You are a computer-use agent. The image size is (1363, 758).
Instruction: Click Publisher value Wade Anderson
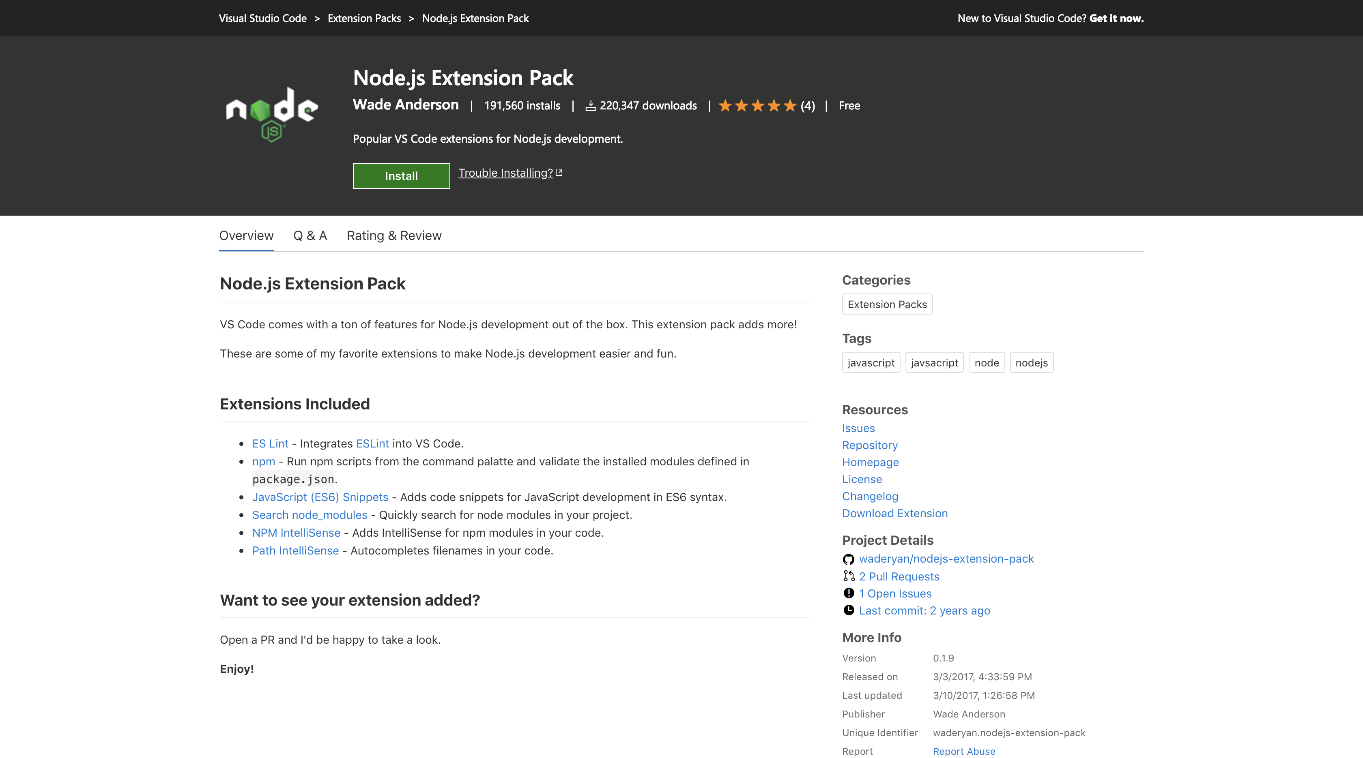[x=969, y=714]
